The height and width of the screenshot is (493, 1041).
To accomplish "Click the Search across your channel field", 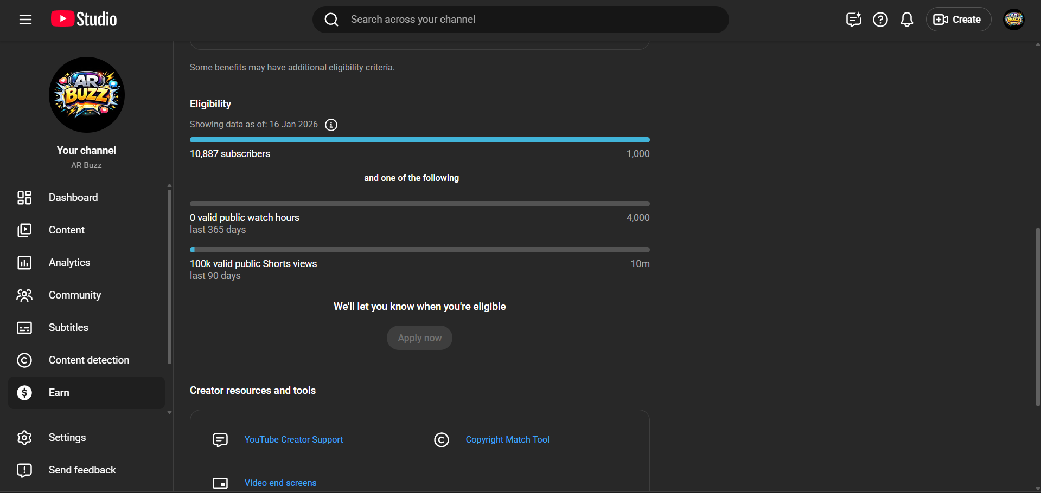I will pos(521,20).
